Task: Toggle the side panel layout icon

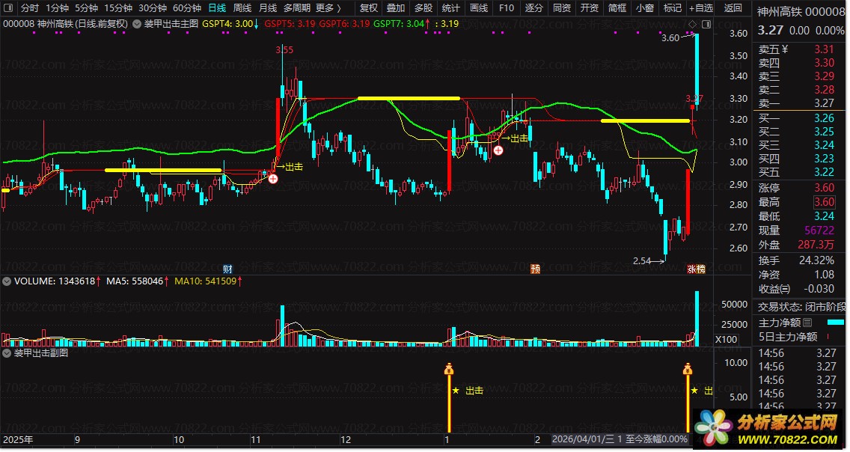Action: click(706, 25)
